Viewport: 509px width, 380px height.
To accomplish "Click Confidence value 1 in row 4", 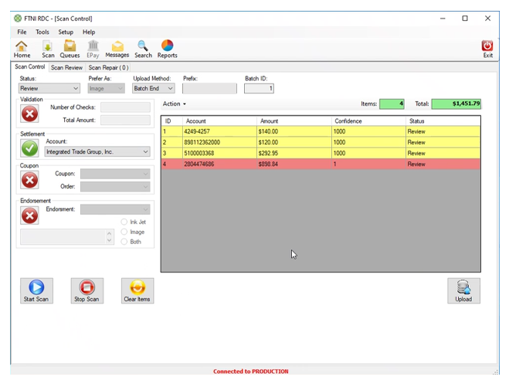I will tap(368, 164).
